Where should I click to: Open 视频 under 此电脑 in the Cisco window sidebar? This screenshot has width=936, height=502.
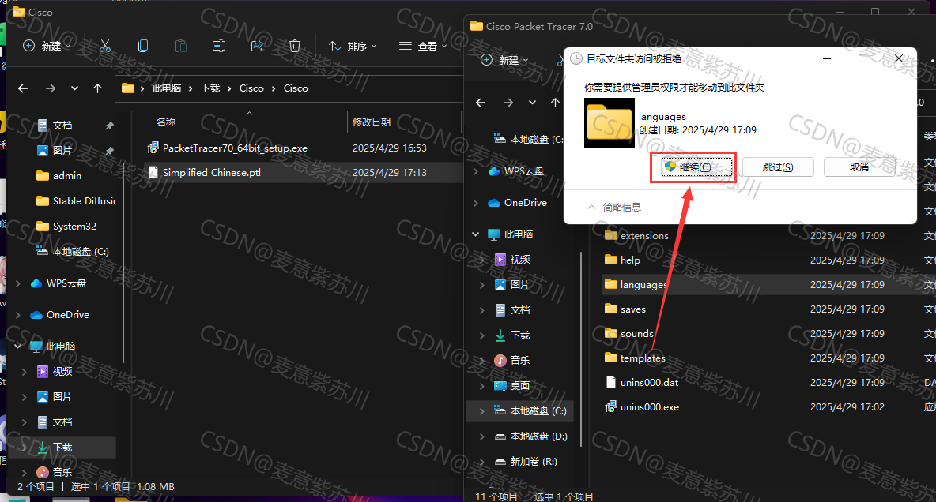(x=62, y=372)
